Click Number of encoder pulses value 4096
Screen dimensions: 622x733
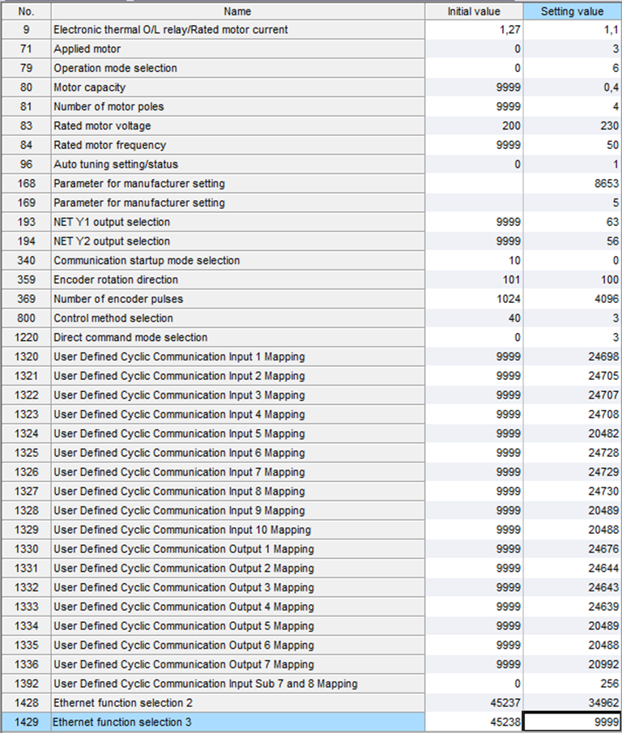572,299
